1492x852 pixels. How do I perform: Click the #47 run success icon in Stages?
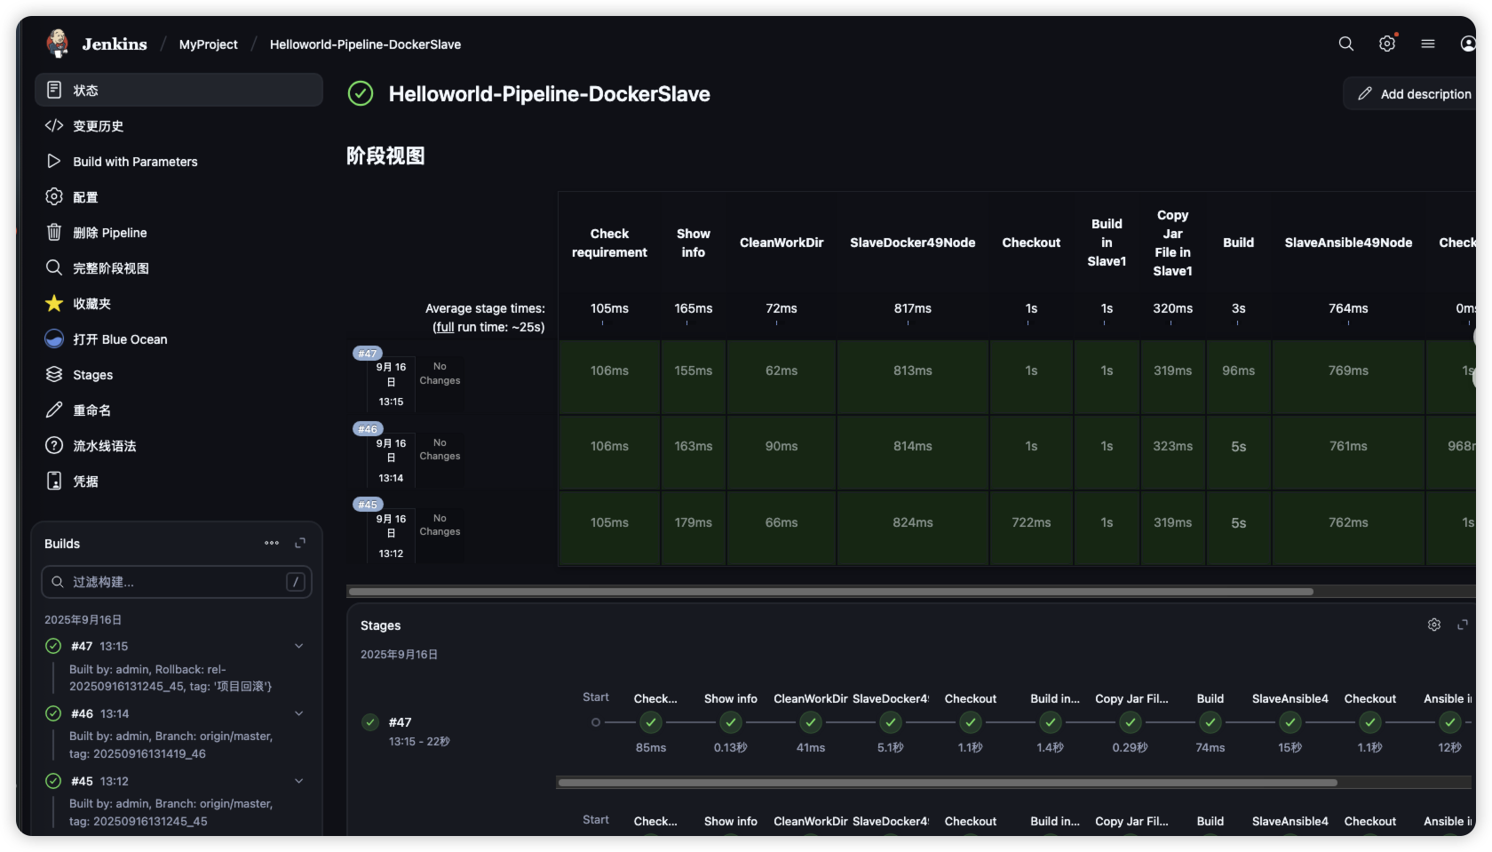tap(371, 722)
